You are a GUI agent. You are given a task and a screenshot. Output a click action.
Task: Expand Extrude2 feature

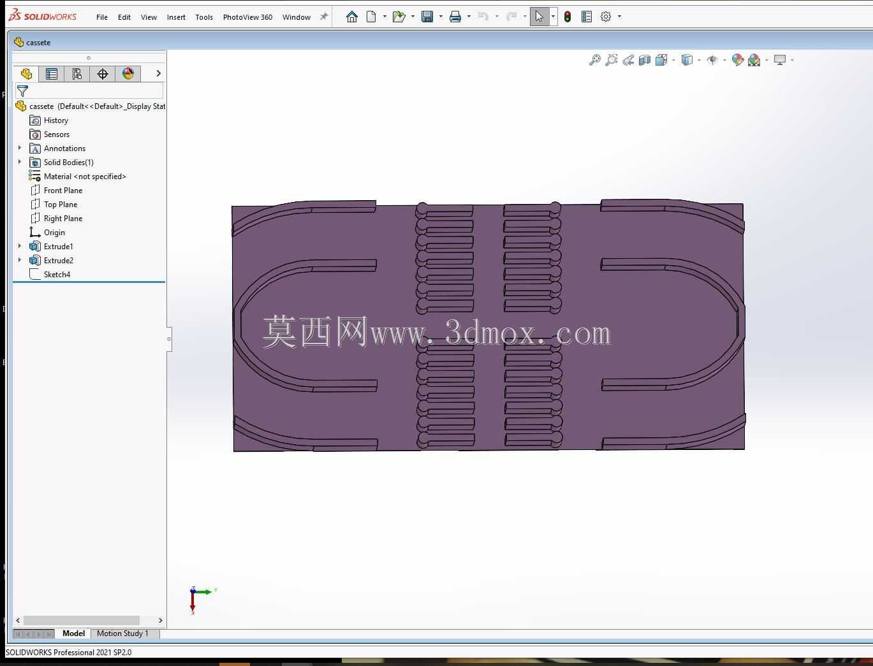tap(20, 261)
